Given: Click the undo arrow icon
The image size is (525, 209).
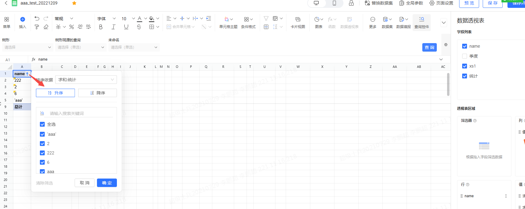Looking at the screenshot, I should [37, 18].
